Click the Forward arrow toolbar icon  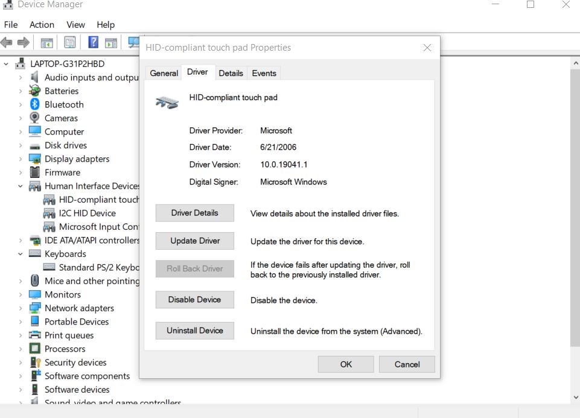coord(24,42)
